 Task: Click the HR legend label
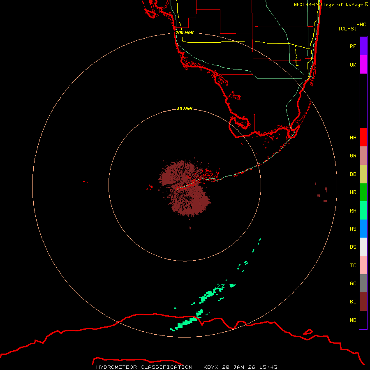tap(353, 192)
